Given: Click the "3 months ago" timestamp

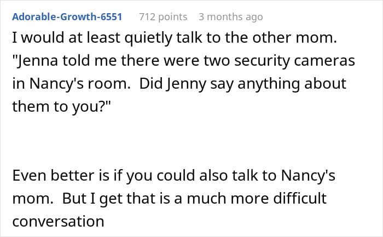Looking at the screenshot, I should 230,17.
